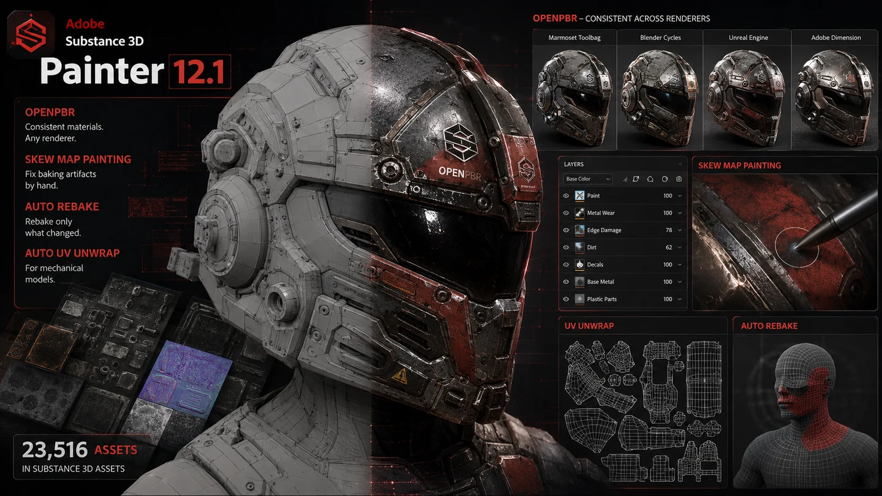Click the circular smart mask icon in Layers toolbar

coord(665,179)
